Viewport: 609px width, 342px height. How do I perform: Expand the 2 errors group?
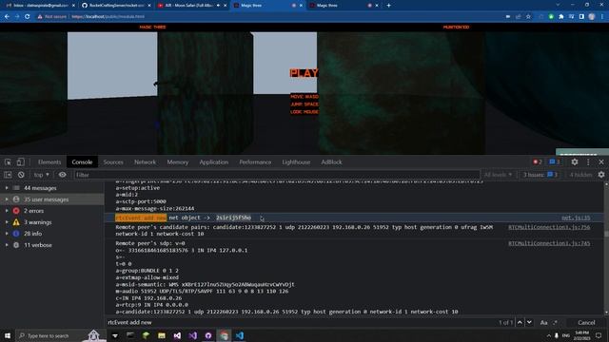[x=7, y=211]
